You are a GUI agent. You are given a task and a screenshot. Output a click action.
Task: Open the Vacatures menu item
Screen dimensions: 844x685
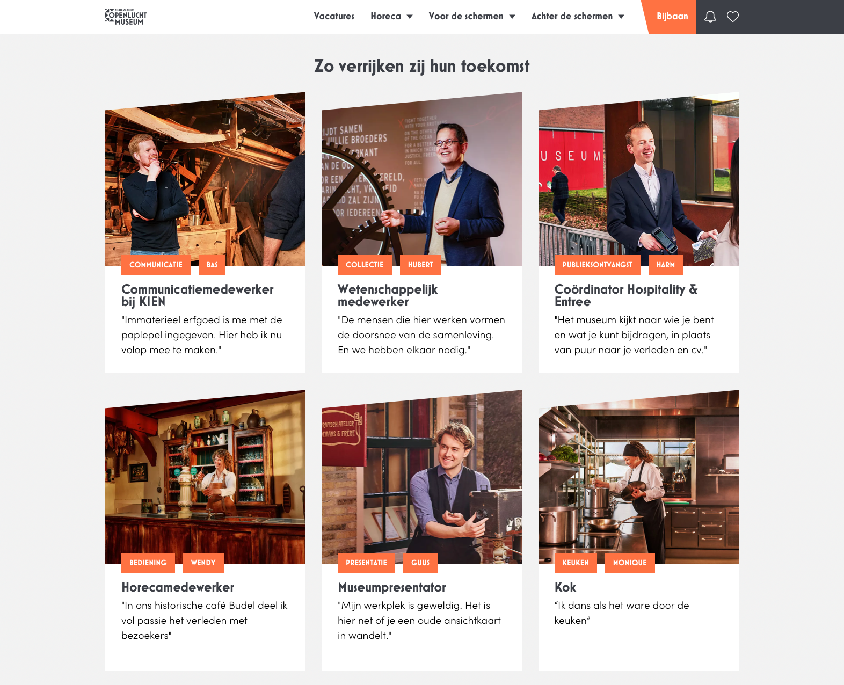[334, 17]
